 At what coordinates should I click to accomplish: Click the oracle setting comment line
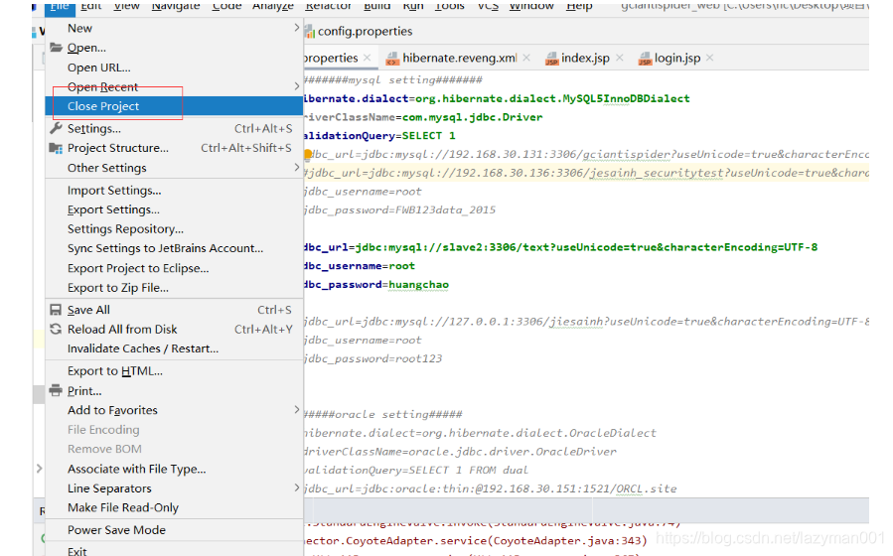tap(383, 414)
